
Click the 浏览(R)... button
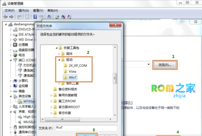(x=165, y=65)
